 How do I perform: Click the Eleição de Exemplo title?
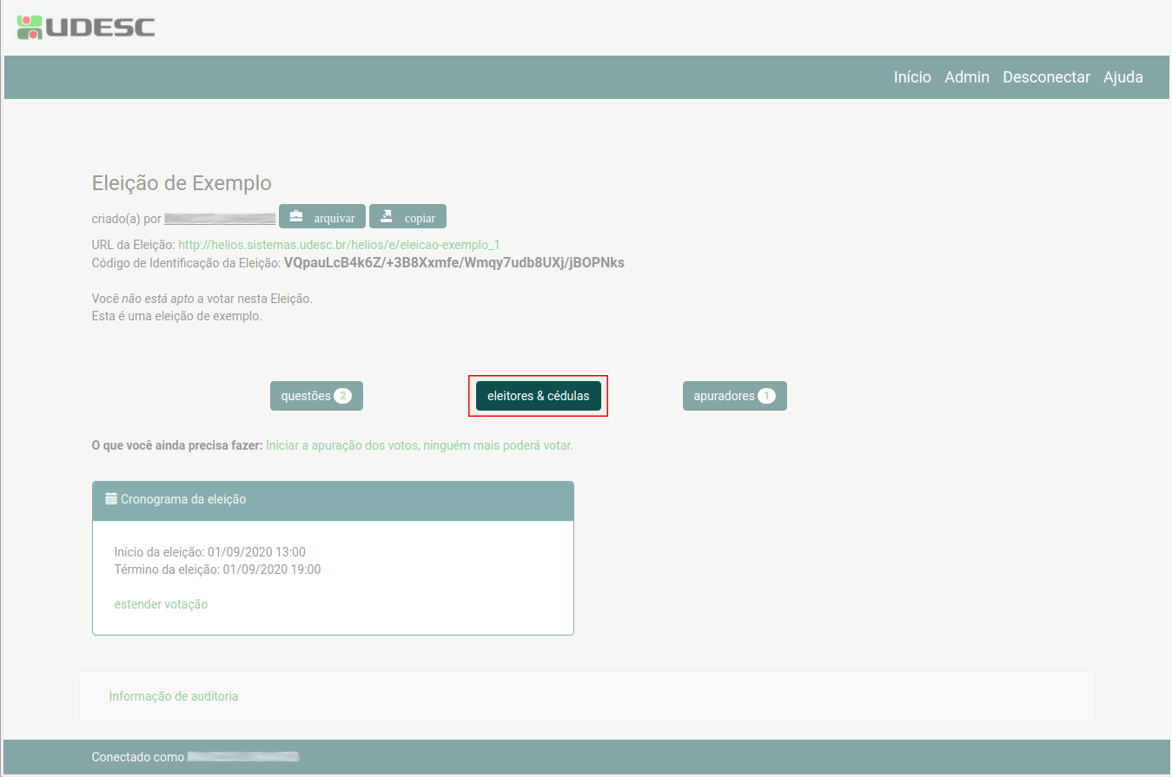182,183
